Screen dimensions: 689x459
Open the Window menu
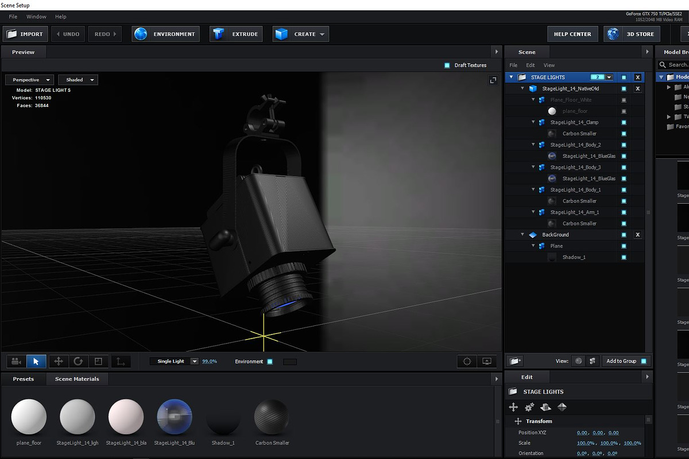point(37,17)
